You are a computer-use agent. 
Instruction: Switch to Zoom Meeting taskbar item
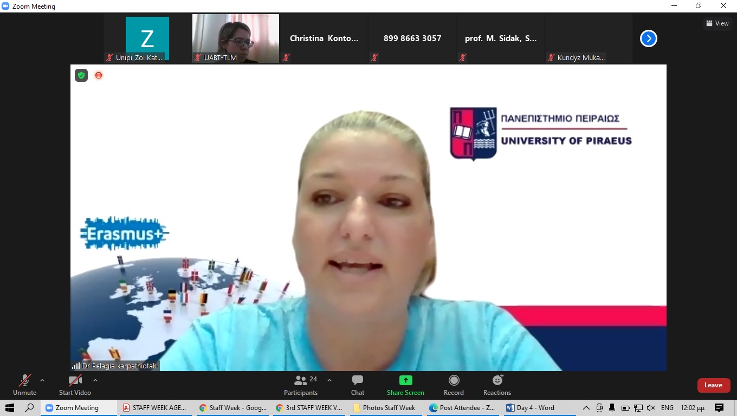[79, 408]
